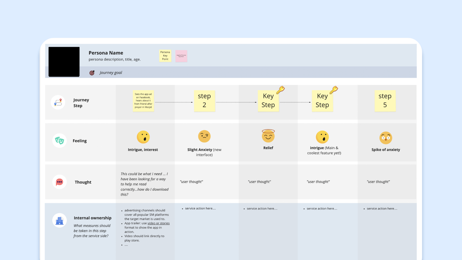This screenshot has height=260, width=462.
Task: Select the Journey goal text
Action: coord(111,73)
